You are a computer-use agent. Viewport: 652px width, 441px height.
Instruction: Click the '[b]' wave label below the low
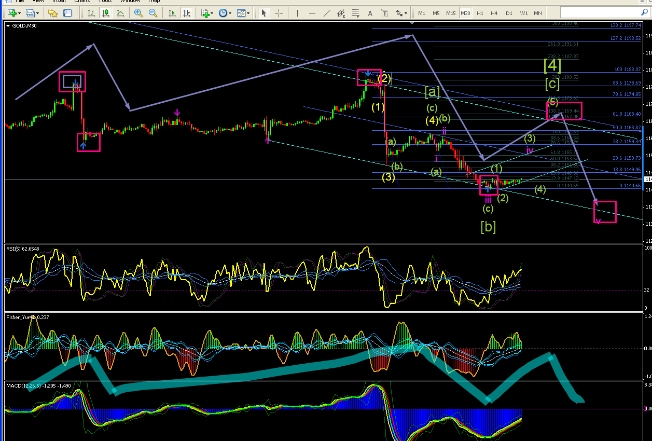pyautogui.click(x=488, y=226)
